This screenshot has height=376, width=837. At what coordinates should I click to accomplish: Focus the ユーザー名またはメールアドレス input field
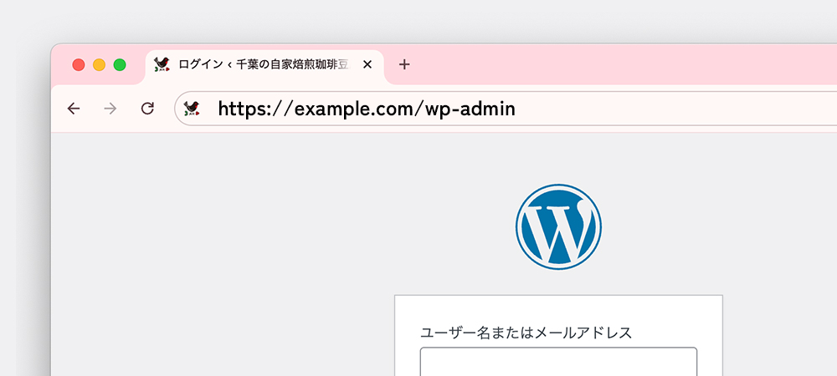(x=558, y=362)
